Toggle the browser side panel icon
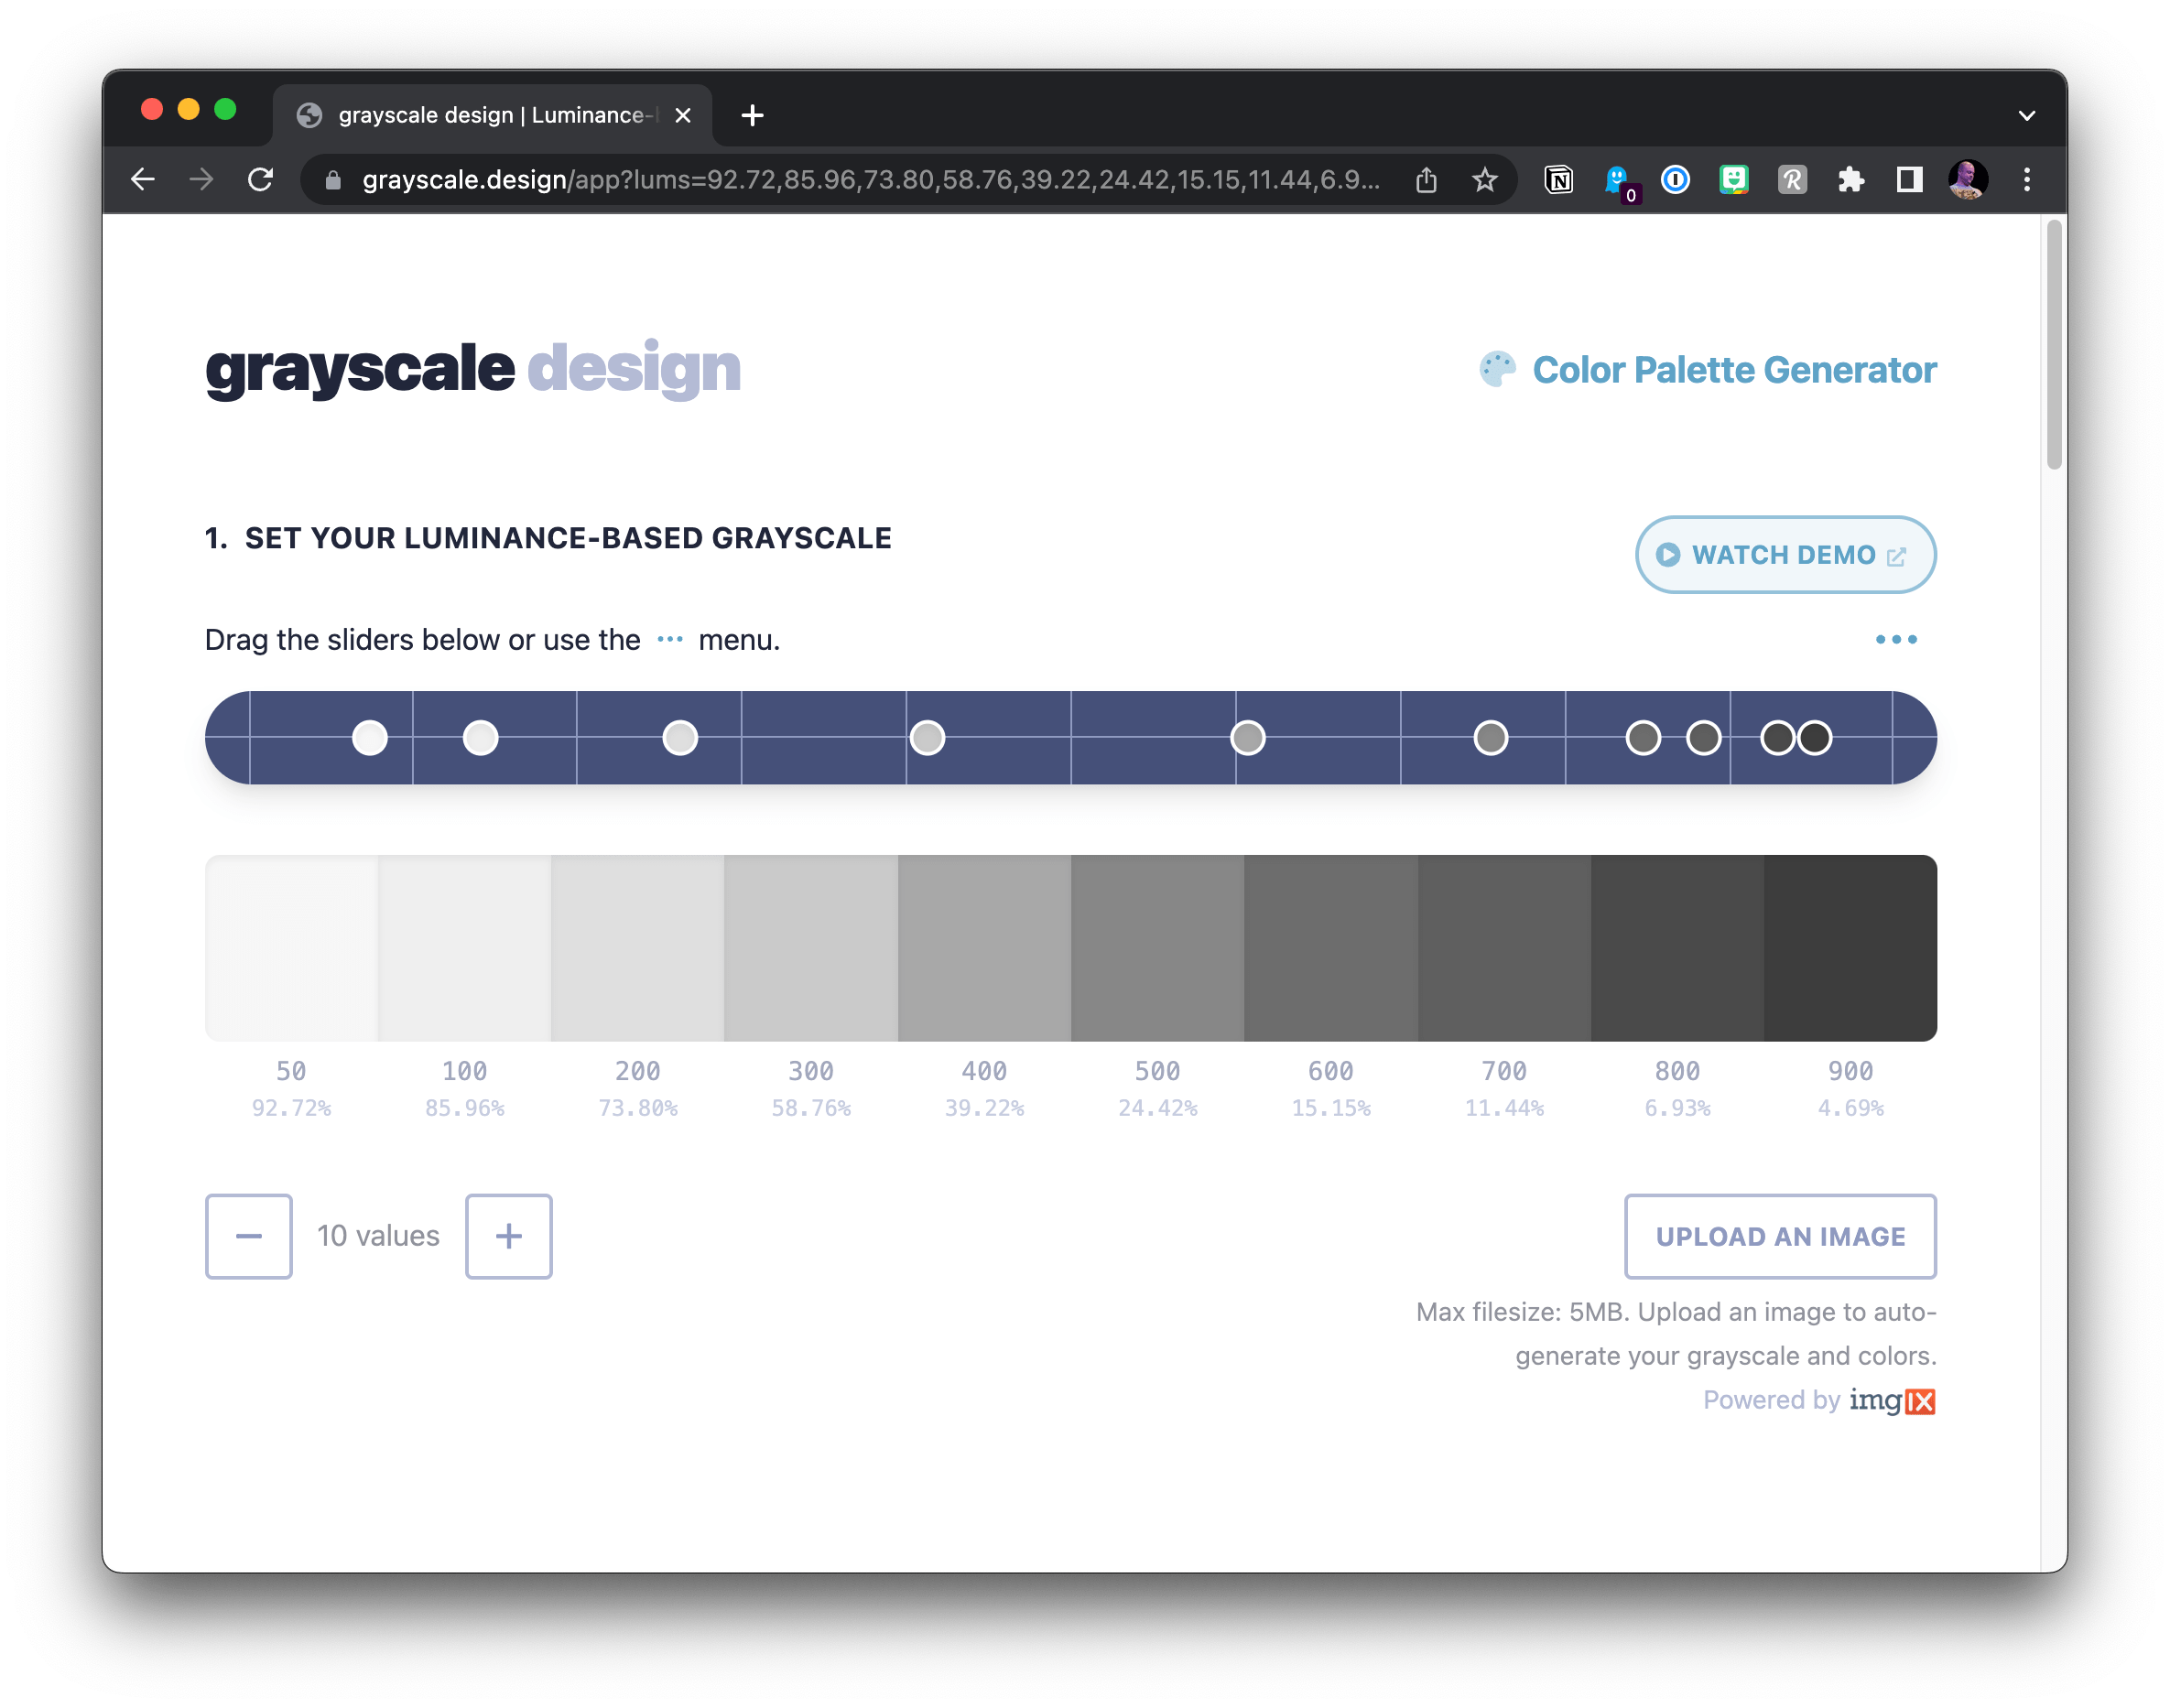 (x=1908, y=180)
